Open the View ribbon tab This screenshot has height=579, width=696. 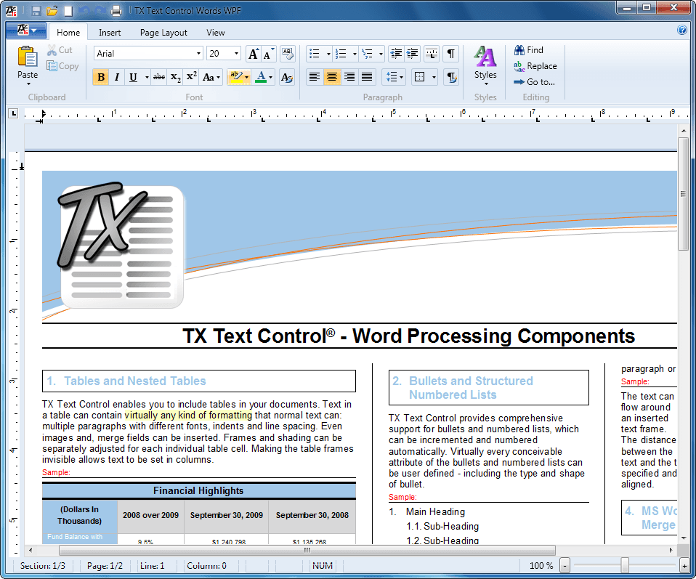coord(215,33)
